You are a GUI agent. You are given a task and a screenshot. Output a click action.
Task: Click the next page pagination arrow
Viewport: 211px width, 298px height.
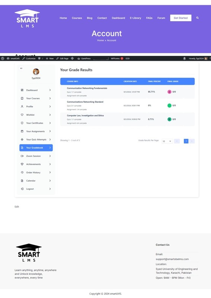[x=192, y=141]
